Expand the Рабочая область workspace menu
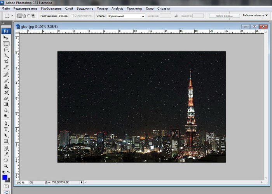The width and height of the screenshot is (272, 194). [255, 16]
